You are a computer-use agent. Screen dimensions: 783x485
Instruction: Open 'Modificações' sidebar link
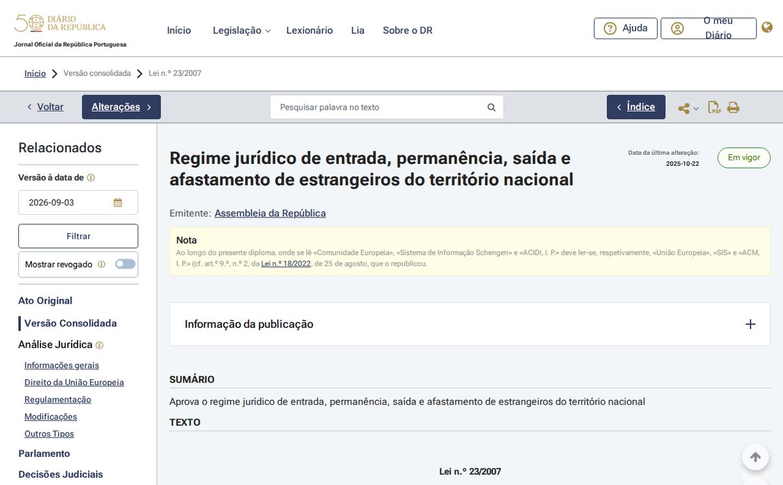(x=50, y=416)
